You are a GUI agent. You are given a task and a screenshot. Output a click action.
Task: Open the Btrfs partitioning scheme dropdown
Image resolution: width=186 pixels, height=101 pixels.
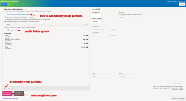47,24
